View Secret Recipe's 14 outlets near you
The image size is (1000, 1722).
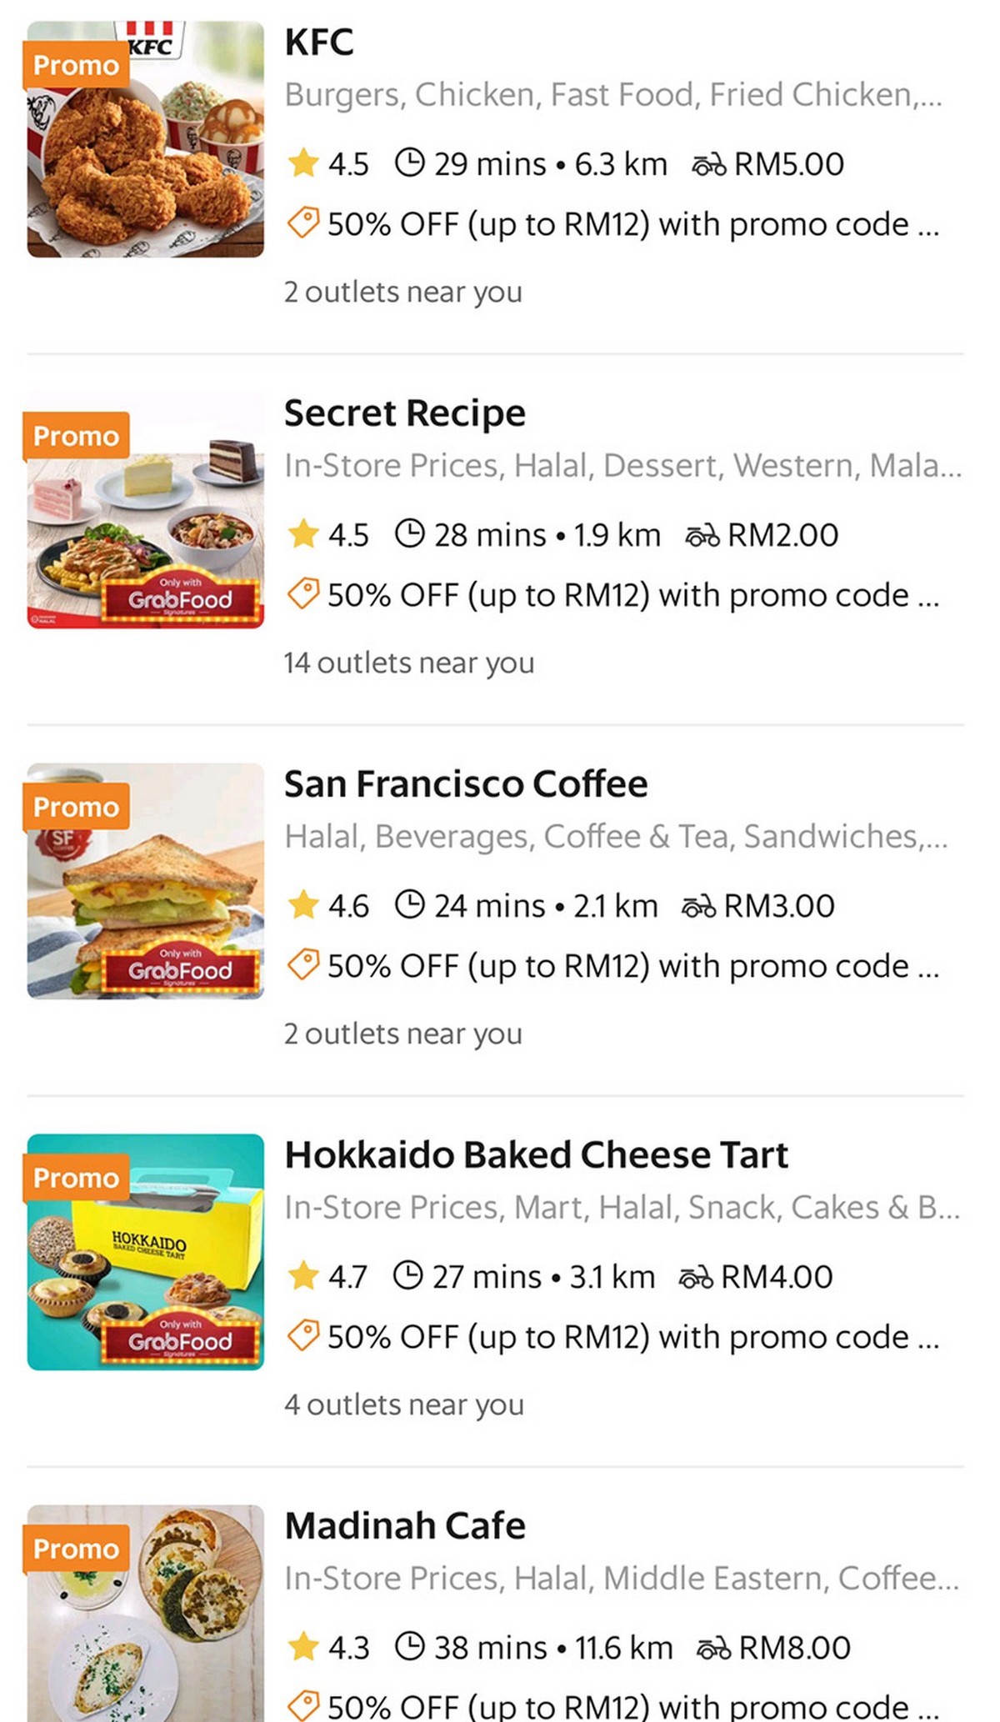tap(409, 663)
